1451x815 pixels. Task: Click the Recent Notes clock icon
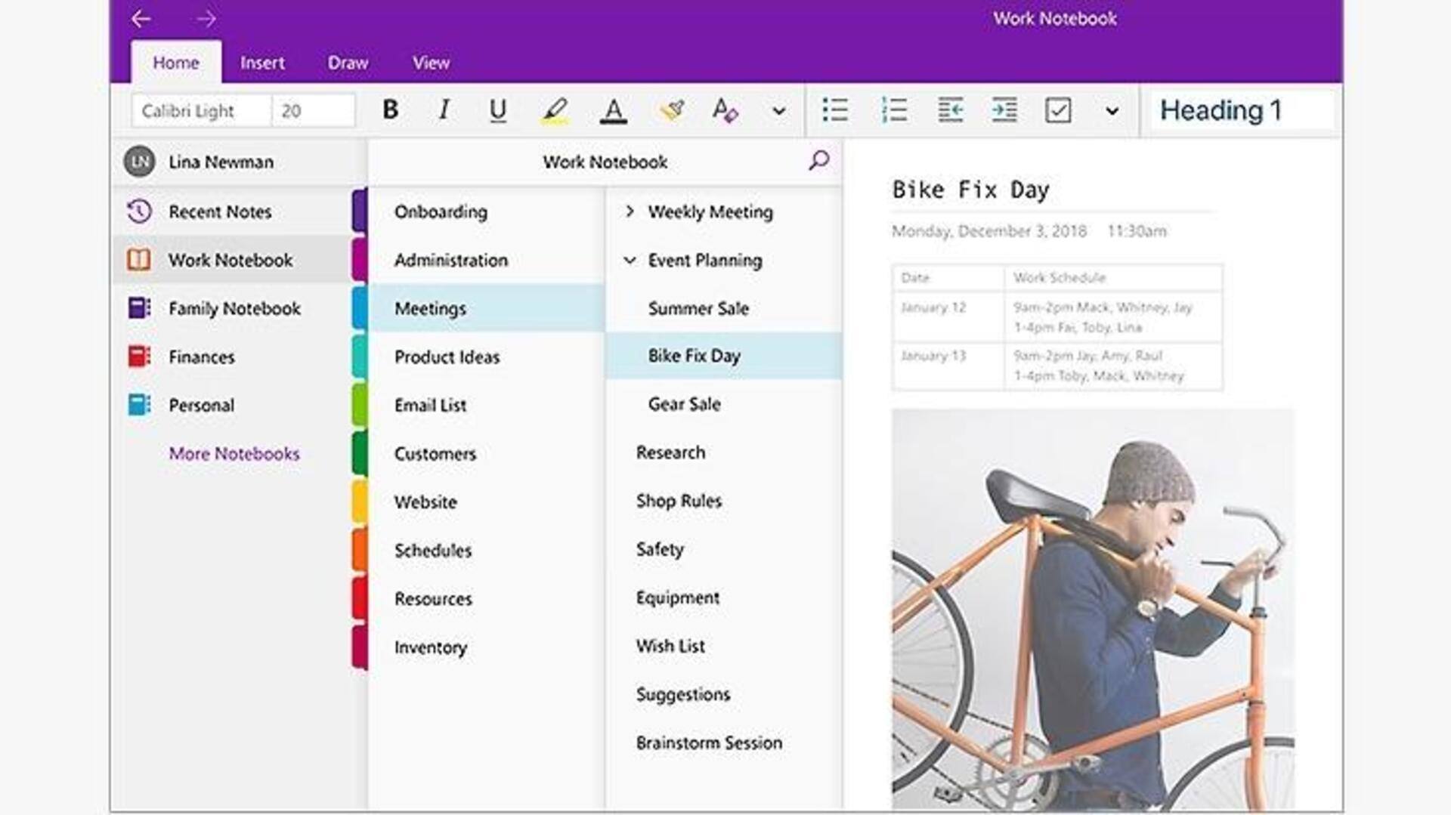(139, 211)
